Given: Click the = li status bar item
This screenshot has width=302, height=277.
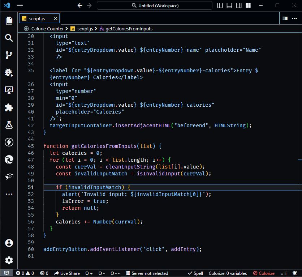Looking at the screenshot, I should click(283, 273).
